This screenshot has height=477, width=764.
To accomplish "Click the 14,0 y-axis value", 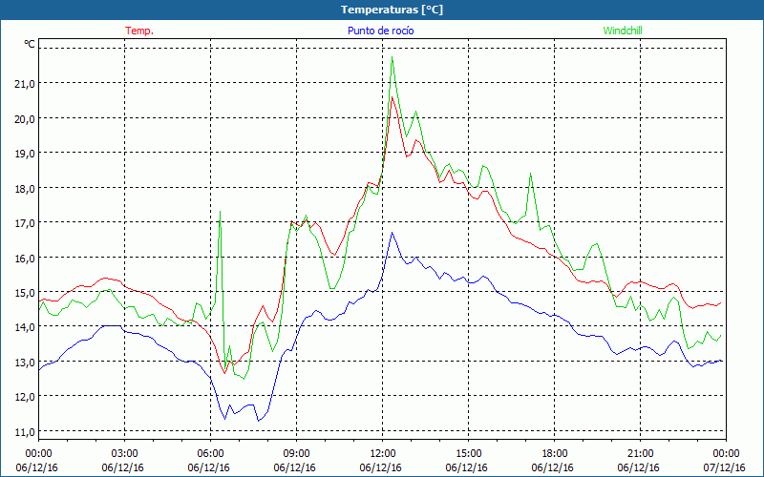I will (x=26, y=327).
